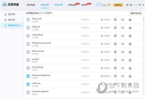
Task: Click 清除所有记录 button
Action: tap(136, 13)
